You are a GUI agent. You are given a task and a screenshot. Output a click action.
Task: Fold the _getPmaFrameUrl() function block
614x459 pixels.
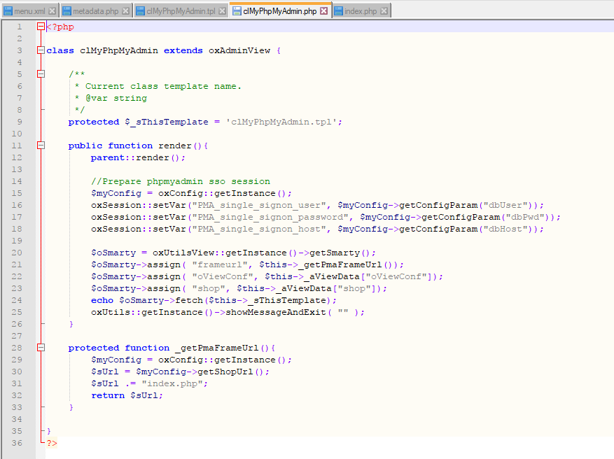click(x=41, y=348)
